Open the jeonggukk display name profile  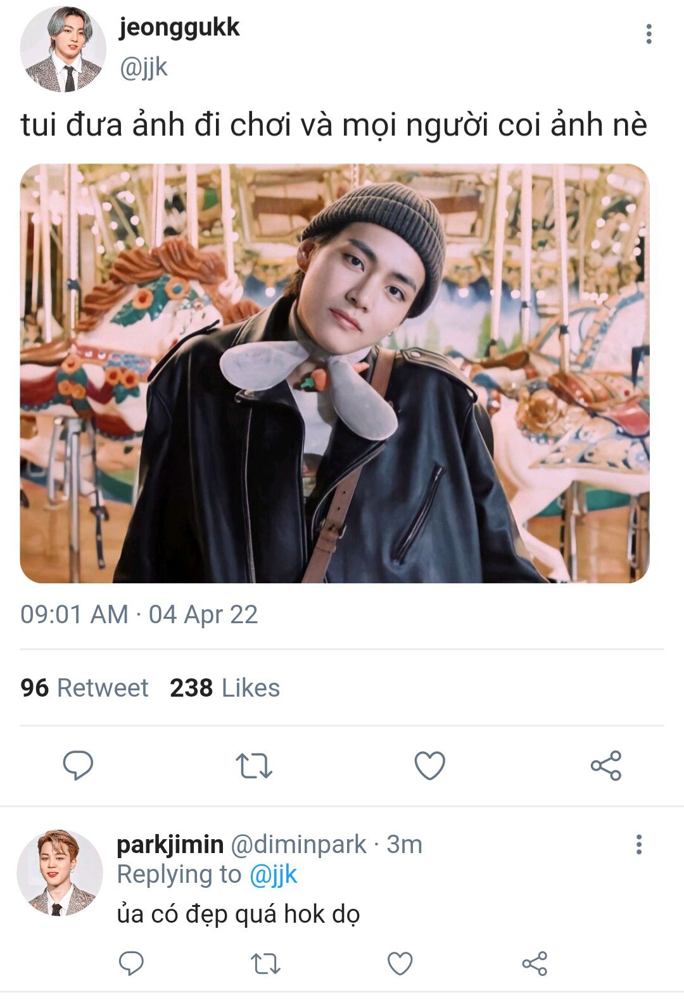179,28
